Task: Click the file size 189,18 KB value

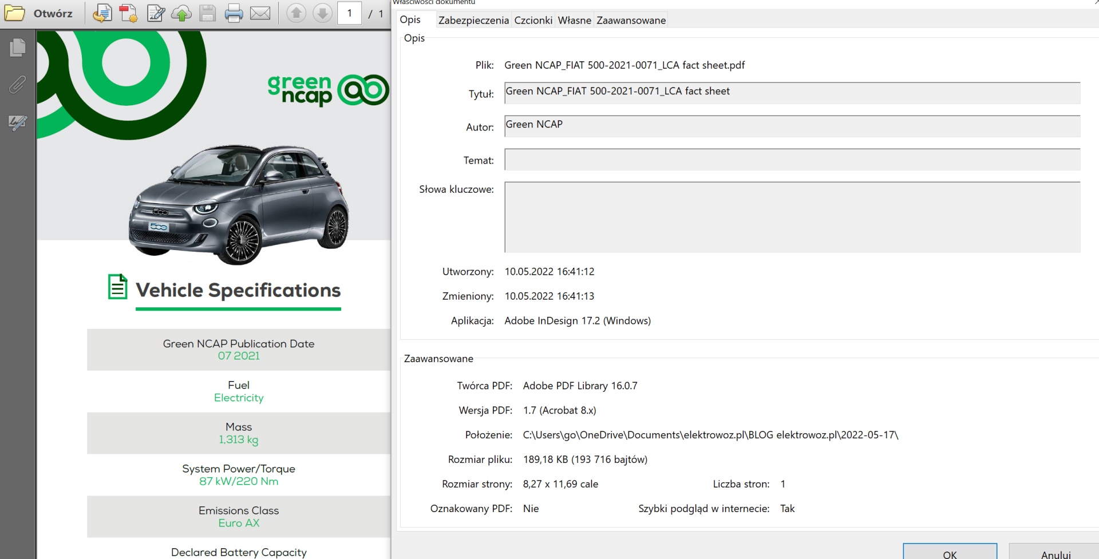Action: pyautogui.click(x=585, y=459)
